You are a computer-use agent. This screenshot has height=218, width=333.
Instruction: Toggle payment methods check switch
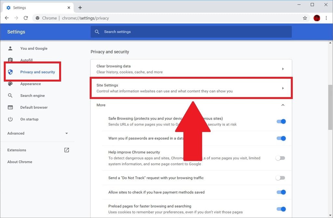pos(281,192)
